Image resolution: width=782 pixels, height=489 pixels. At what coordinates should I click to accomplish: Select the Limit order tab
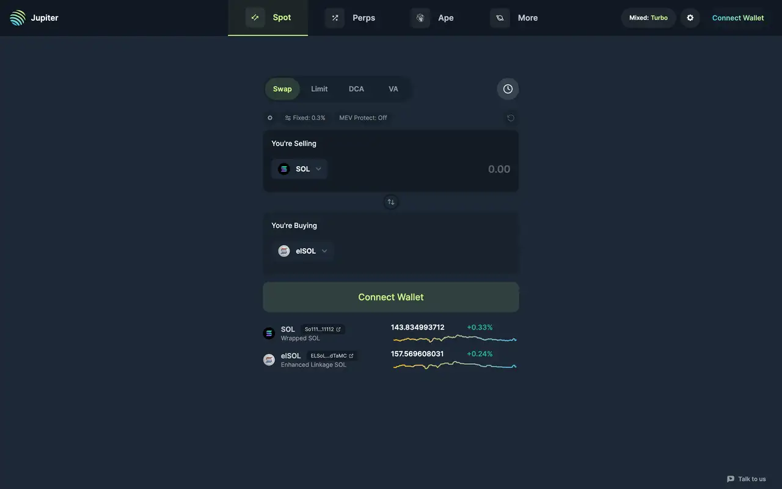319,89
